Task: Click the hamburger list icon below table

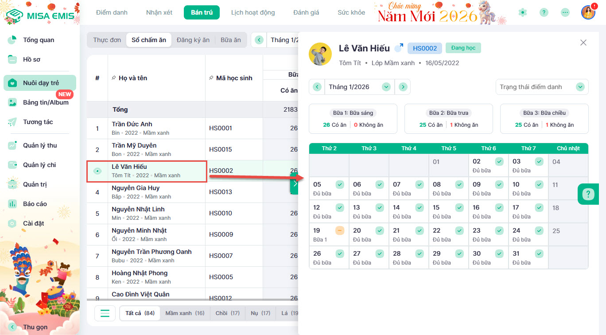Action: [x=105, y=313]
